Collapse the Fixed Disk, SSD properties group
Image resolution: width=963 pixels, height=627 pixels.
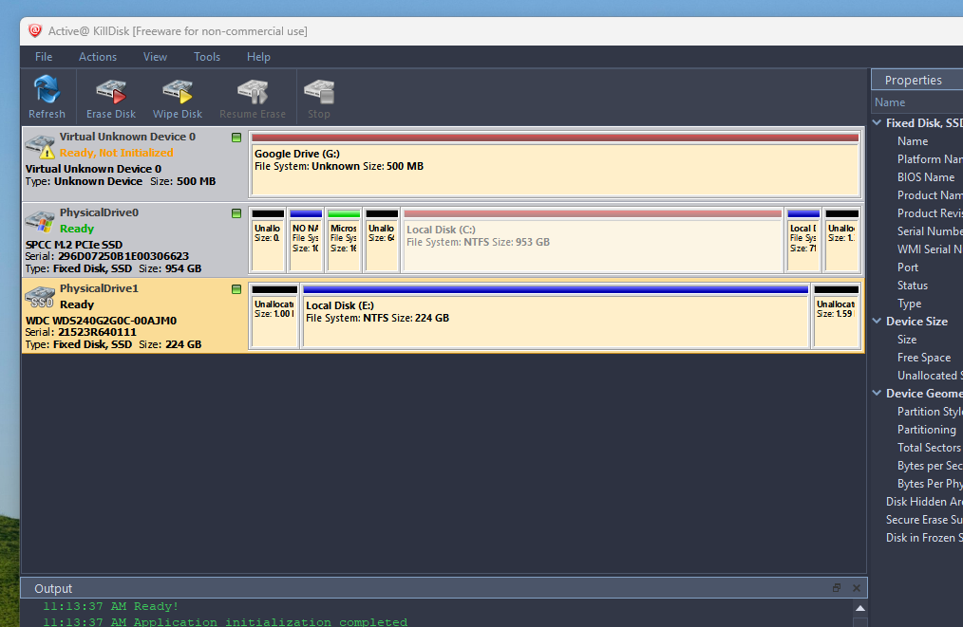click(878, 123)
